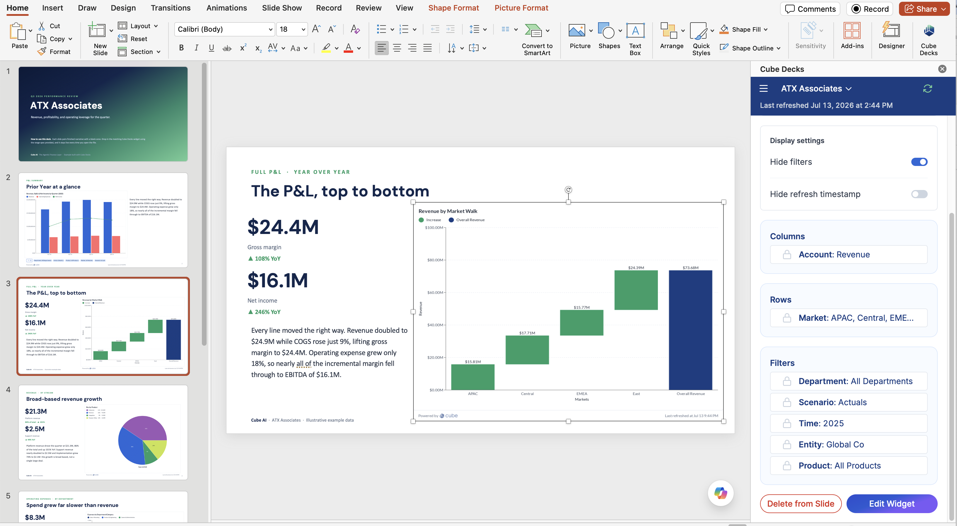957x526 pixels.
Task: Open the Designer pane
Action: click(891, 36)
